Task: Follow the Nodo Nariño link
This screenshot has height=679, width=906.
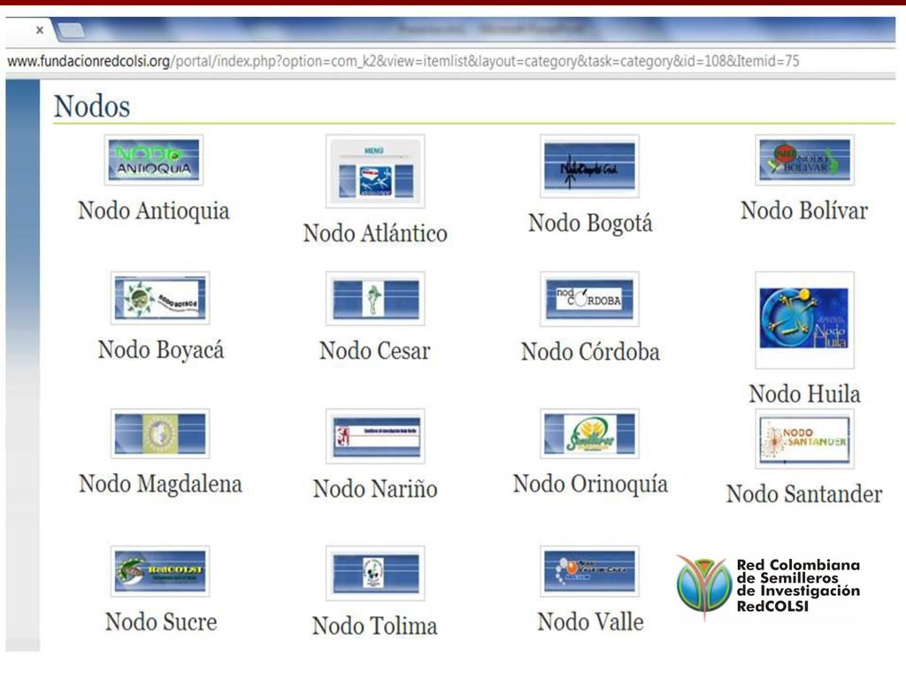Action: point(375,488)
